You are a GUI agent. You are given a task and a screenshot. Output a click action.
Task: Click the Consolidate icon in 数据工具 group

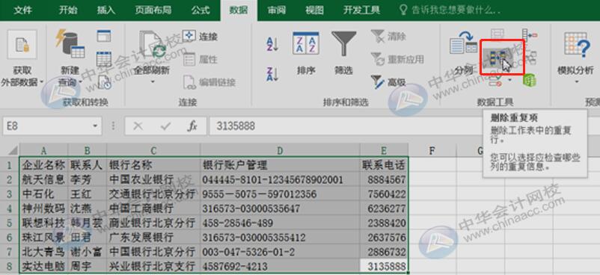(x=530, y=35)
